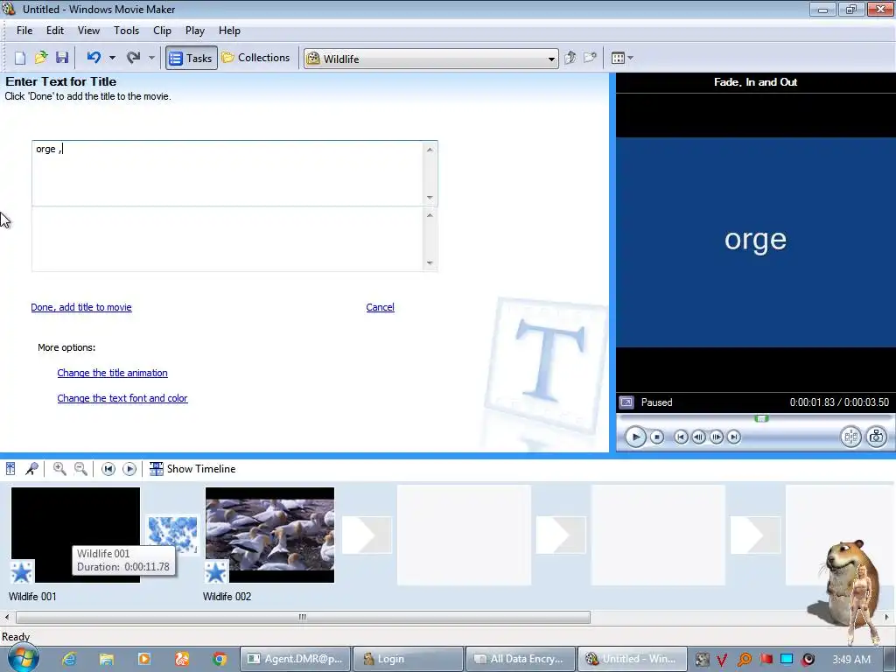
Task: Open Google Chrome from the taskbar
Action: click(220, 659)
